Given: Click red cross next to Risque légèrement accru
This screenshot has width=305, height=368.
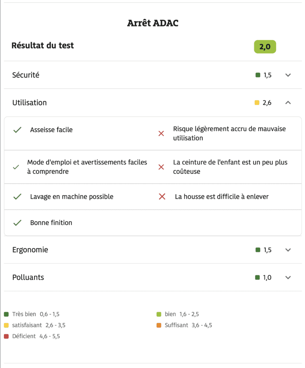Looking at the screenshot, I should tap(161, 134).
